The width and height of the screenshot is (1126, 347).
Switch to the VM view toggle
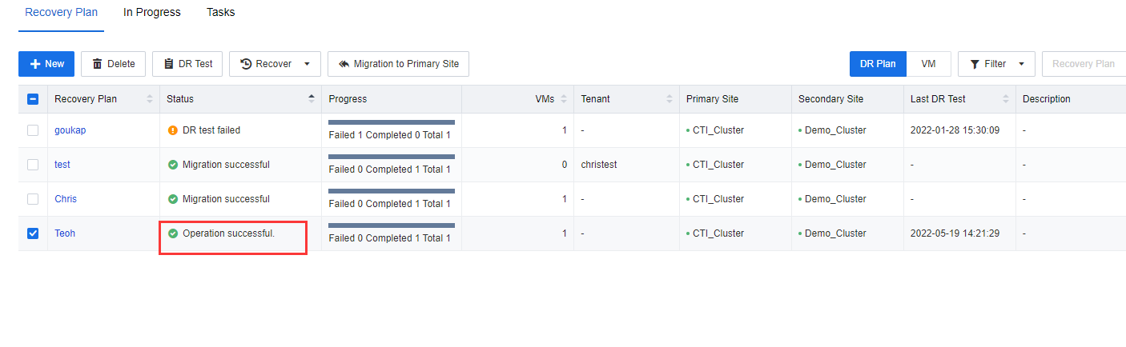(929, 64)
